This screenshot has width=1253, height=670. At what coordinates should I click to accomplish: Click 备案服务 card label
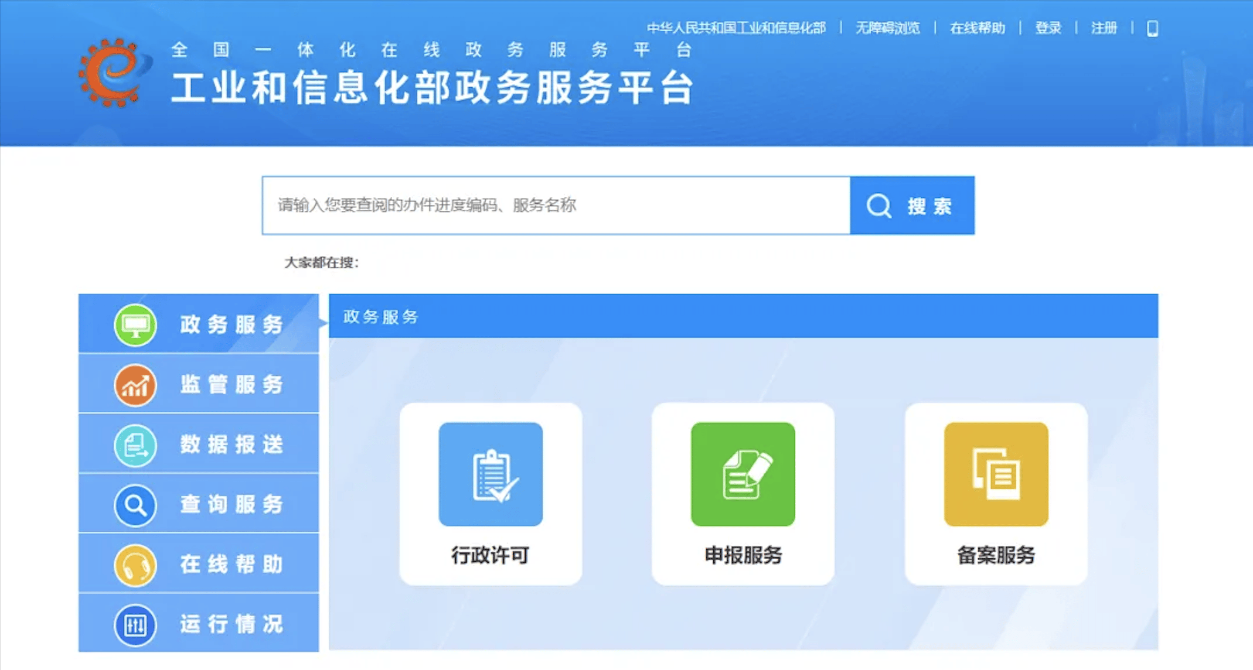996,555
